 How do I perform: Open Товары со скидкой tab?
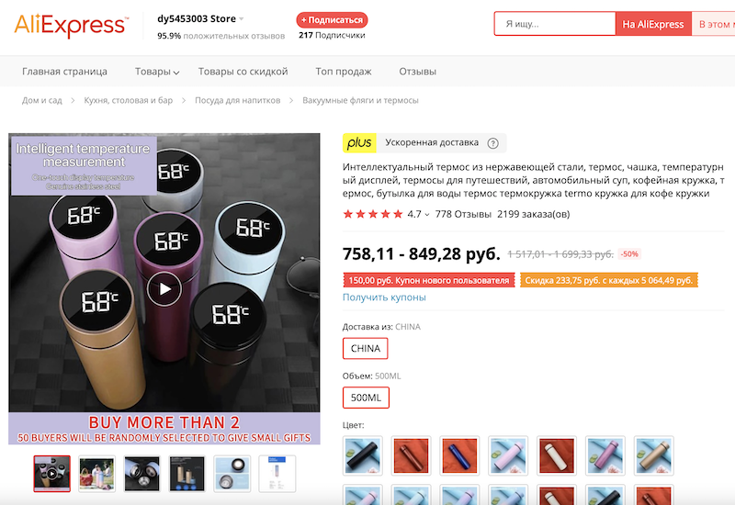coord(243,72)
